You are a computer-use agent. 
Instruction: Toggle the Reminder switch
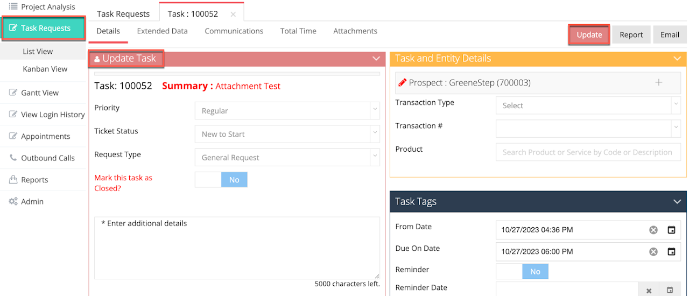pyautogui.click(x=522, y=272)
